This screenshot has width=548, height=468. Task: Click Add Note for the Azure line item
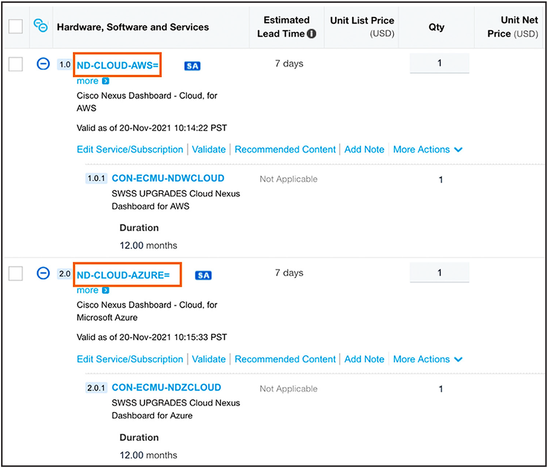coord(364,359)
